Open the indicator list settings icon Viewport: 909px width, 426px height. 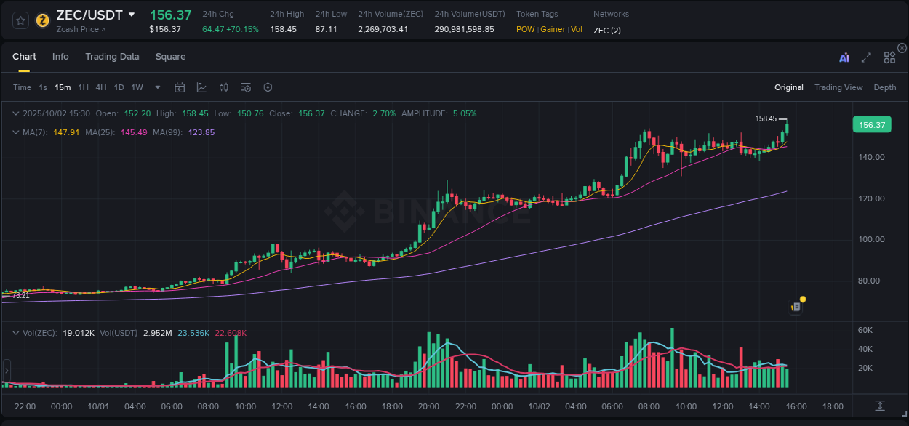(x=245, y=87)
